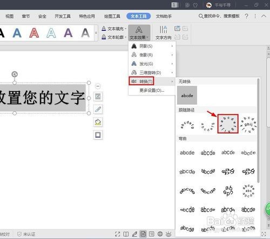This screenshot has width=270, height=239.
Task: Click the layout options icon beside text box
Action: point(98,97)
